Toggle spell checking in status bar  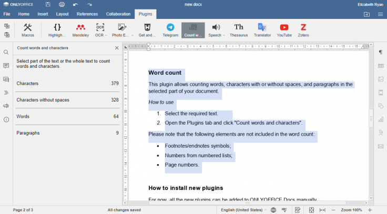[x=284, y=210]
